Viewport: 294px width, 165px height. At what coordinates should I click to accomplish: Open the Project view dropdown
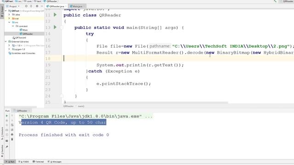(x=13, y=6)
